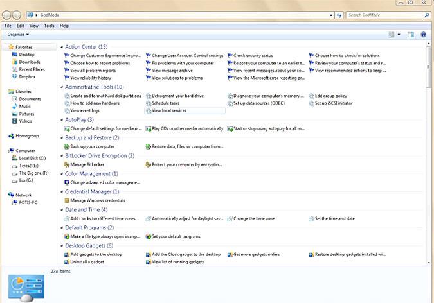Open the Organize dropdown menu

(x=18, y=35)
